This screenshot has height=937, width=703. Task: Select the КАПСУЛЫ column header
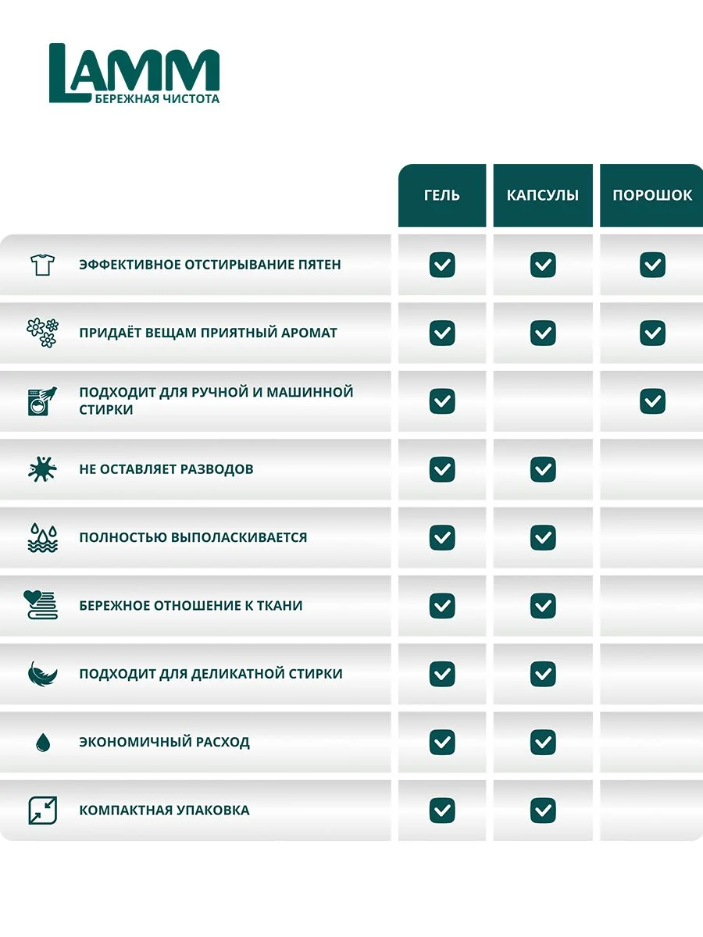click(543, 195)
